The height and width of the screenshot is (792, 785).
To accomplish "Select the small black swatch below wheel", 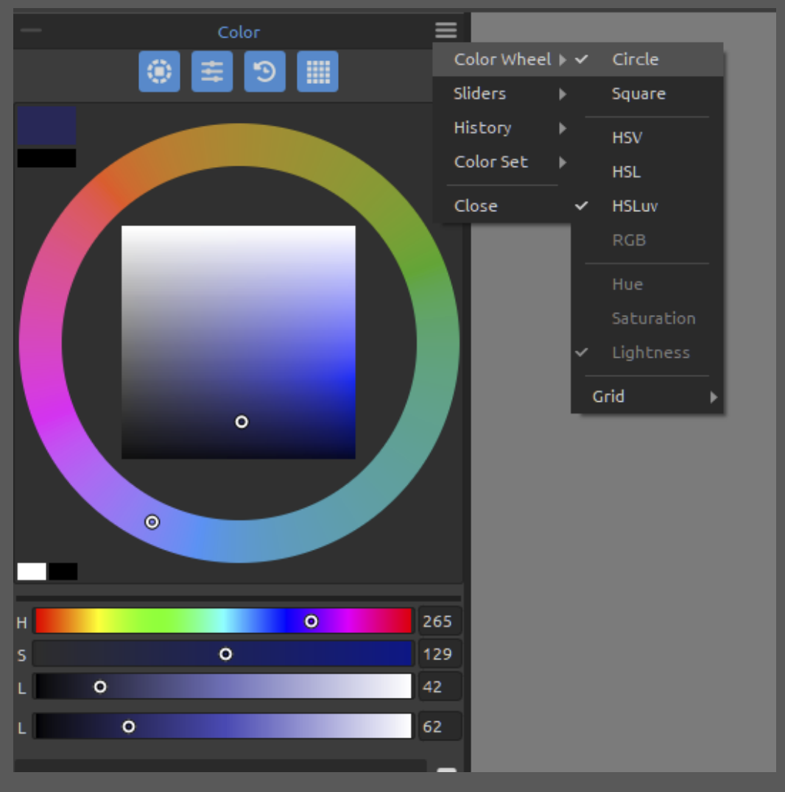I will click(x=63, y=571).
